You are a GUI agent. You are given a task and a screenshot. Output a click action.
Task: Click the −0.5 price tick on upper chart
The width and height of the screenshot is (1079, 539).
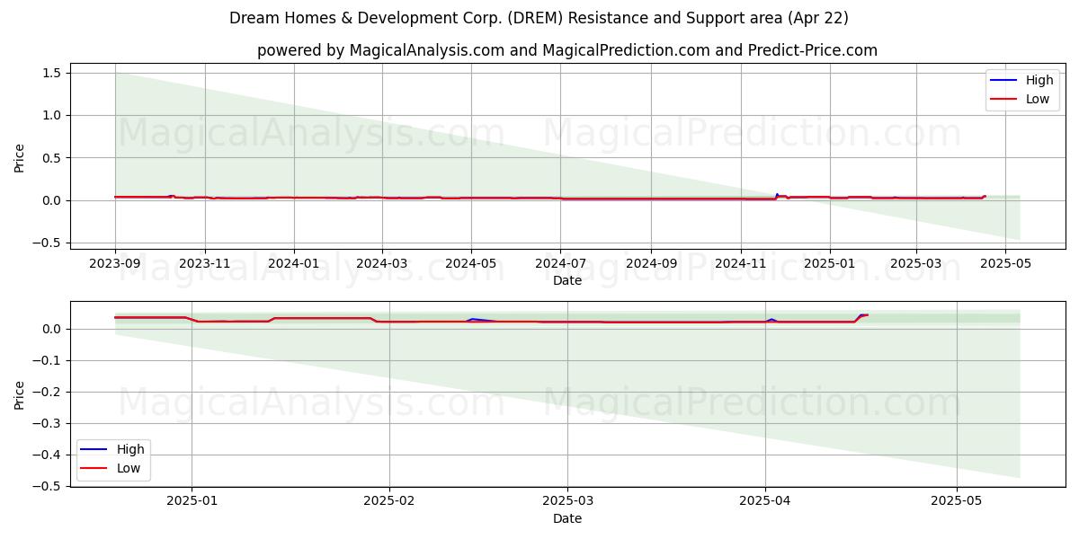click(47, 243)
